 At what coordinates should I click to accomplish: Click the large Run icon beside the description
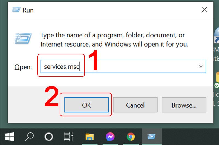23,39
